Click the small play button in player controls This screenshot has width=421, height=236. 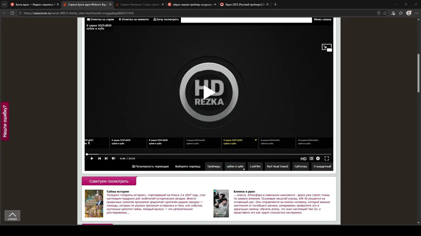[92, 158]
